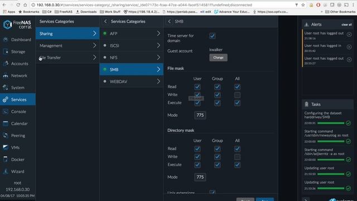Open the Storage section icon
Viewport: 357px width, 201px height.
pyautogui.click(x=6, y=51)
